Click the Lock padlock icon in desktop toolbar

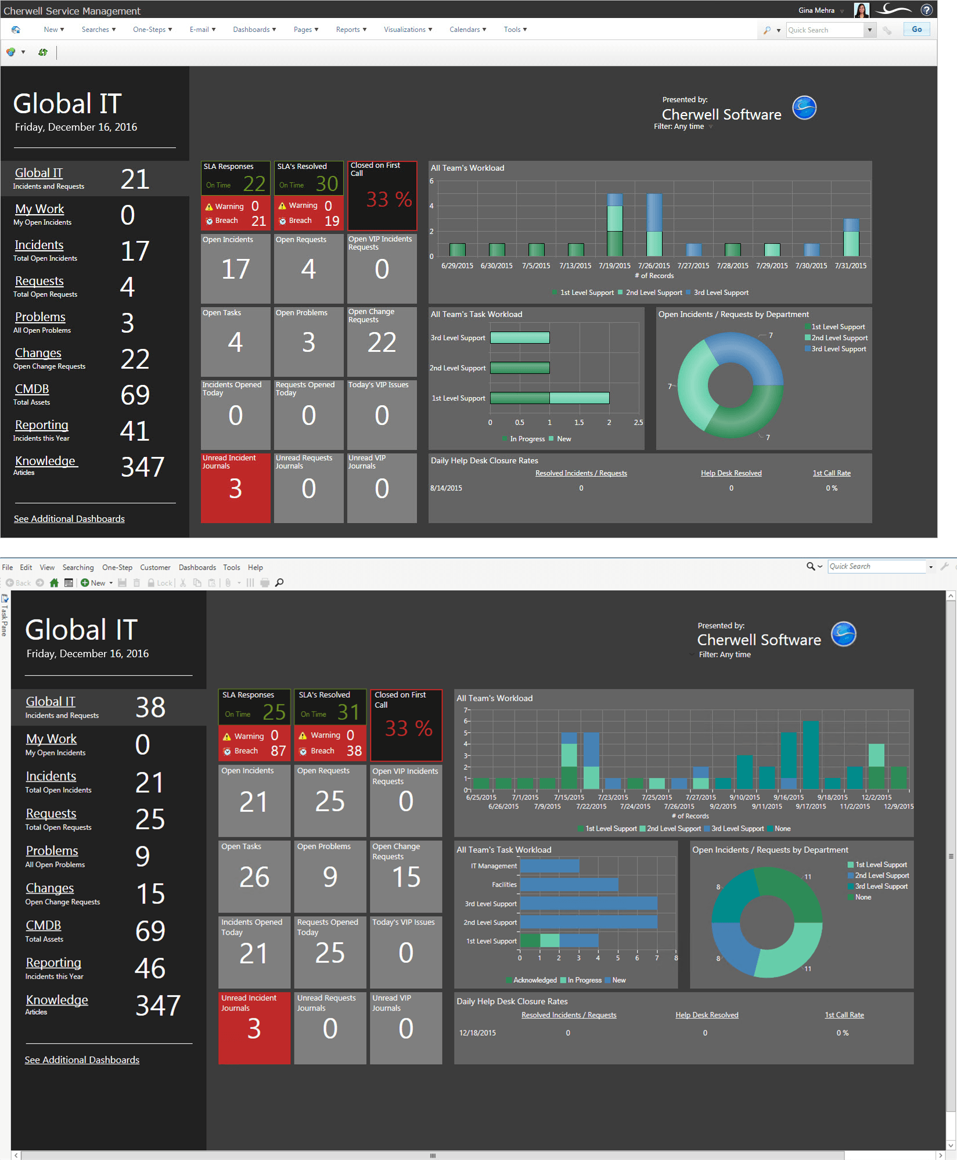coord(151,583)
